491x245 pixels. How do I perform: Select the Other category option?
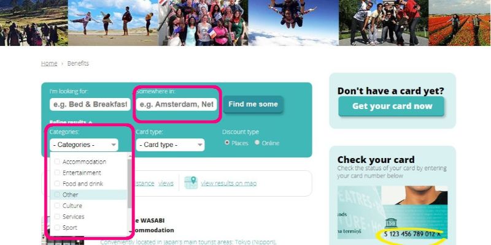pos(89,195)
